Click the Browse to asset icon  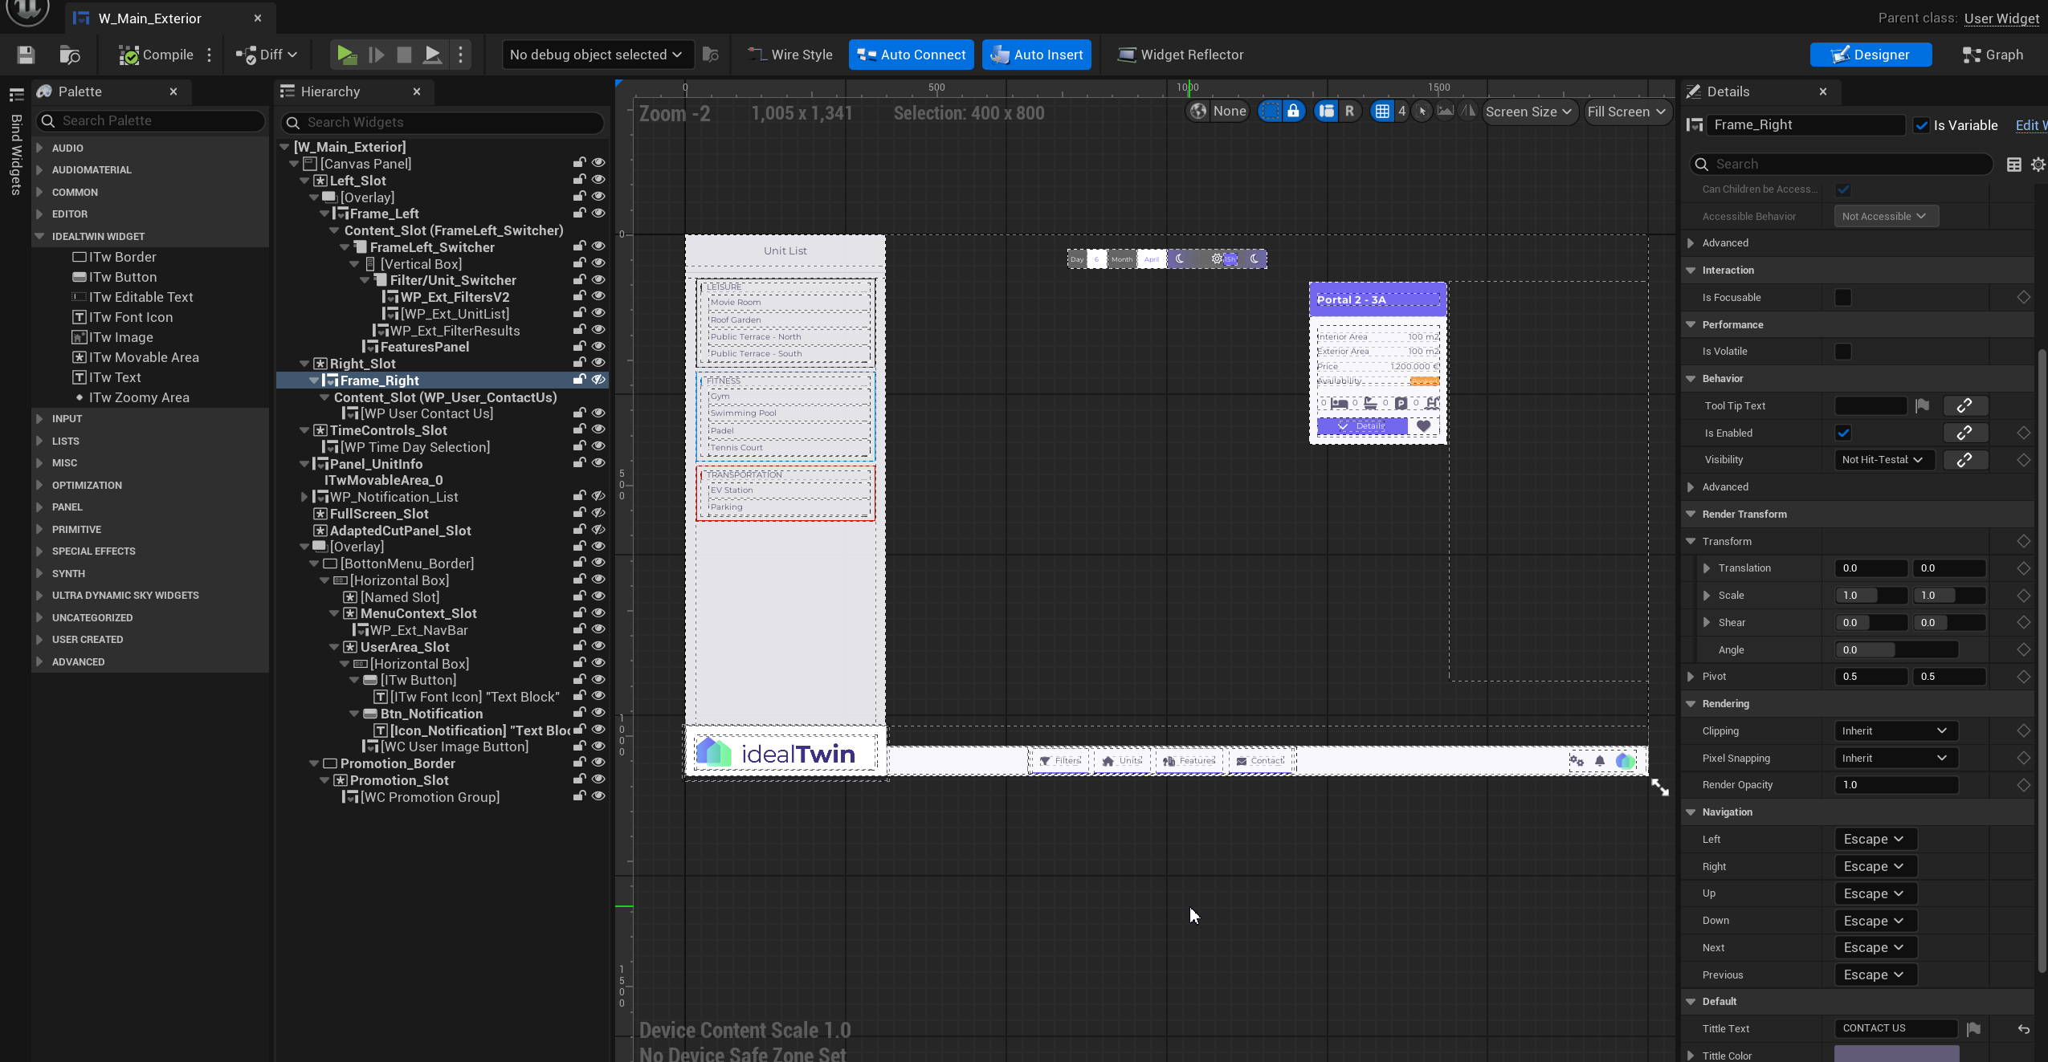[70, 55]
